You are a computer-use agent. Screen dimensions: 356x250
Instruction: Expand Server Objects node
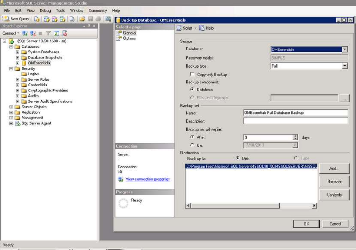(x=11, y=107)
